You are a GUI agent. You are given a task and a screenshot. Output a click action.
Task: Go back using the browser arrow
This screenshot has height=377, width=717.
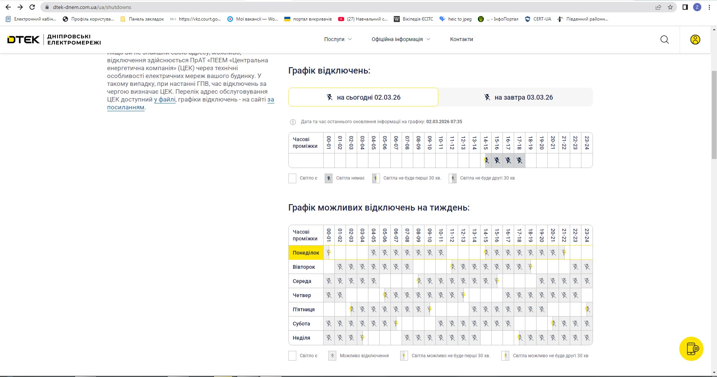click(8, 7)
